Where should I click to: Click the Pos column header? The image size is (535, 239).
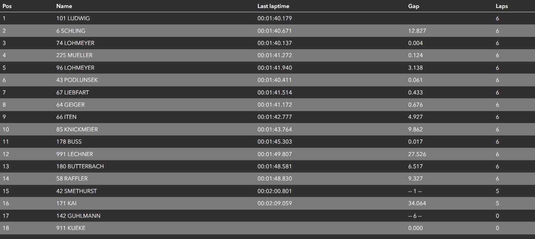7,6
